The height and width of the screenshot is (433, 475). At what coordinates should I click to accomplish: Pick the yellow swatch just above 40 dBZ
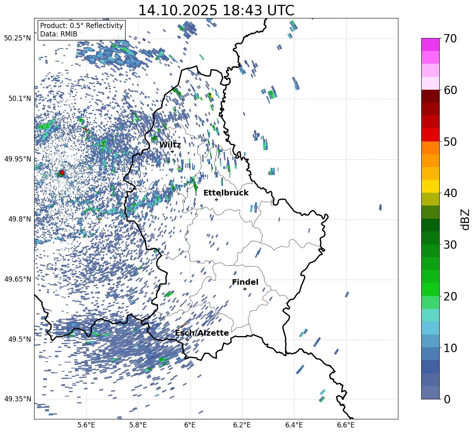click(x=430, y=186)
